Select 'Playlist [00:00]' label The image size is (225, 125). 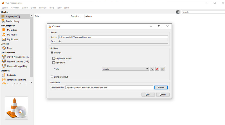13,17
